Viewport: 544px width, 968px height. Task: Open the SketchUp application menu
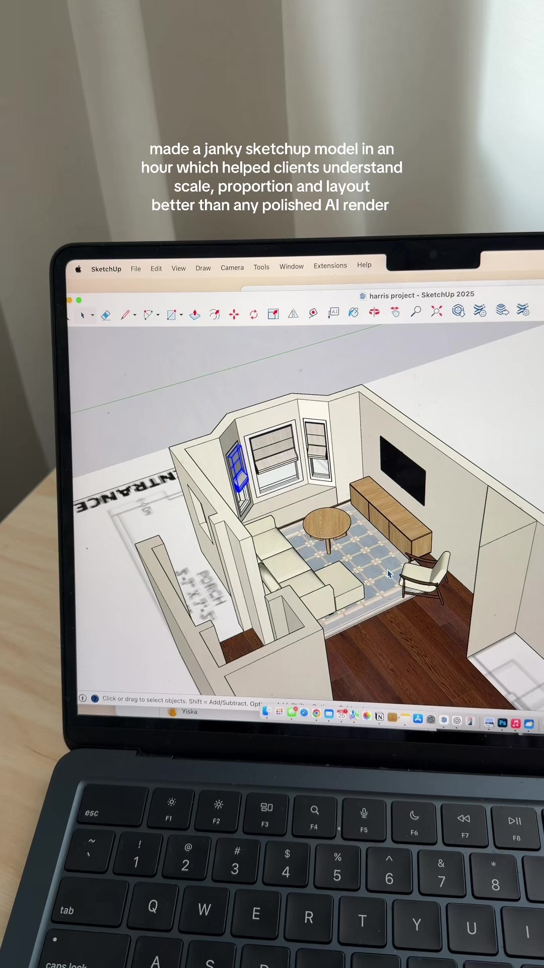click(x=106, y=269)
